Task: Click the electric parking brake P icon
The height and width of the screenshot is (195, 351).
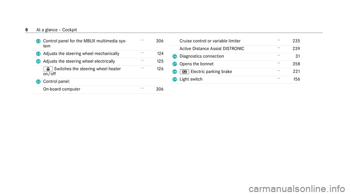Action: coord(184,72)
